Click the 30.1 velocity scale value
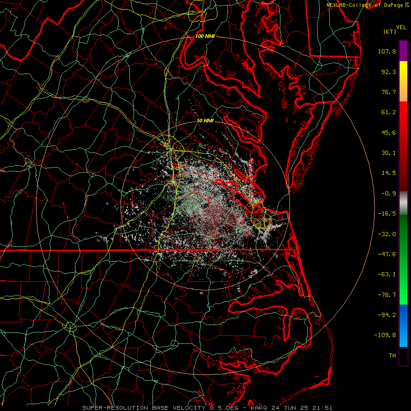Screen dimensions: 411x411 (389, 153)
